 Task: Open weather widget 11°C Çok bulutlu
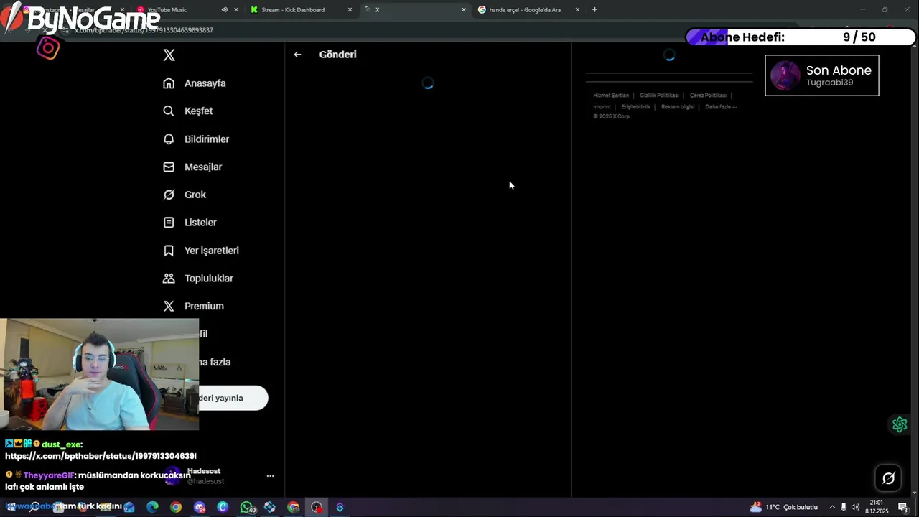(784, 508)
